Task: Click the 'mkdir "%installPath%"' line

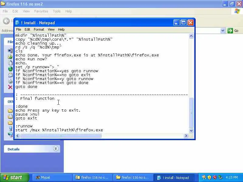Action: [x=41, y=35]
